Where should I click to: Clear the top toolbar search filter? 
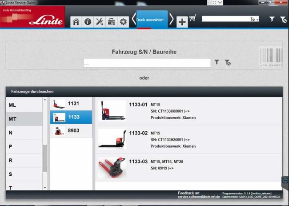coord(283,19)
